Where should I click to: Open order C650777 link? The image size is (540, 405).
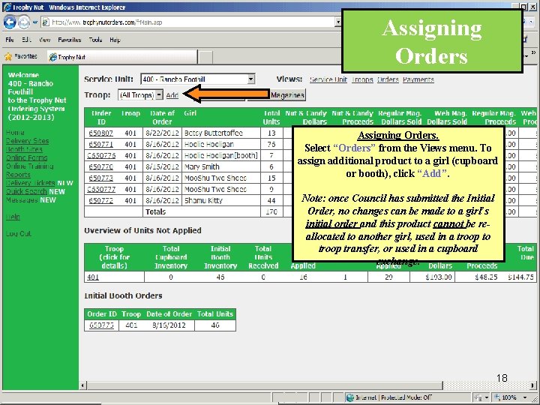pos(101,189)
